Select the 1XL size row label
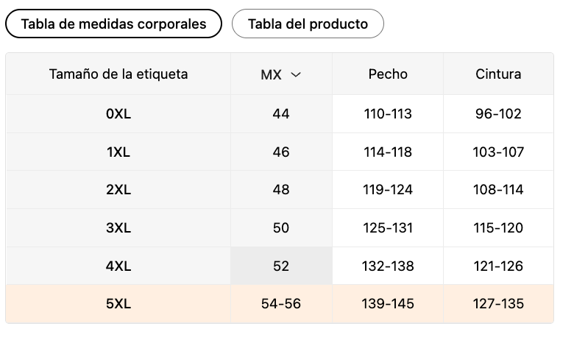The width and height of the screenshot is (574, 340). (x=118, y=152)
